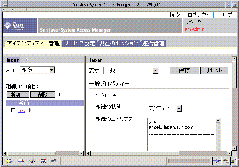Open the 組織の状態 dropdown showing アクティブ
This screenshot has height=167, width=239.
(164, 108)
